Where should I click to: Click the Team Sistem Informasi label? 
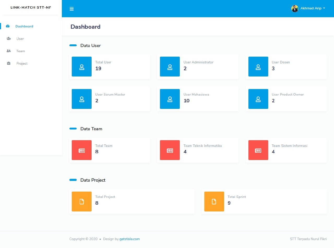pos(290,146)
